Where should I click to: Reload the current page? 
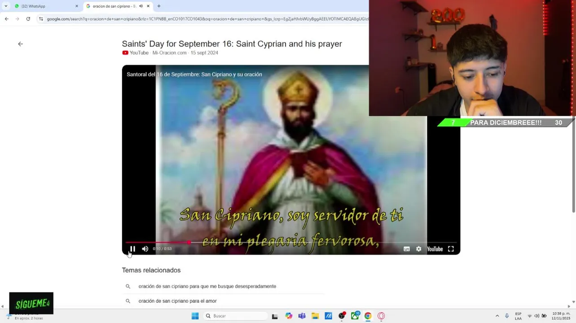point(28,19)
